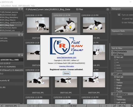
Task: Open the XMP Metadata menu
Action: click(24, 6)
